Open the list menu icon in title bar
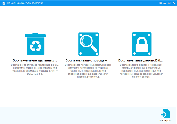 tap(161, 2)
